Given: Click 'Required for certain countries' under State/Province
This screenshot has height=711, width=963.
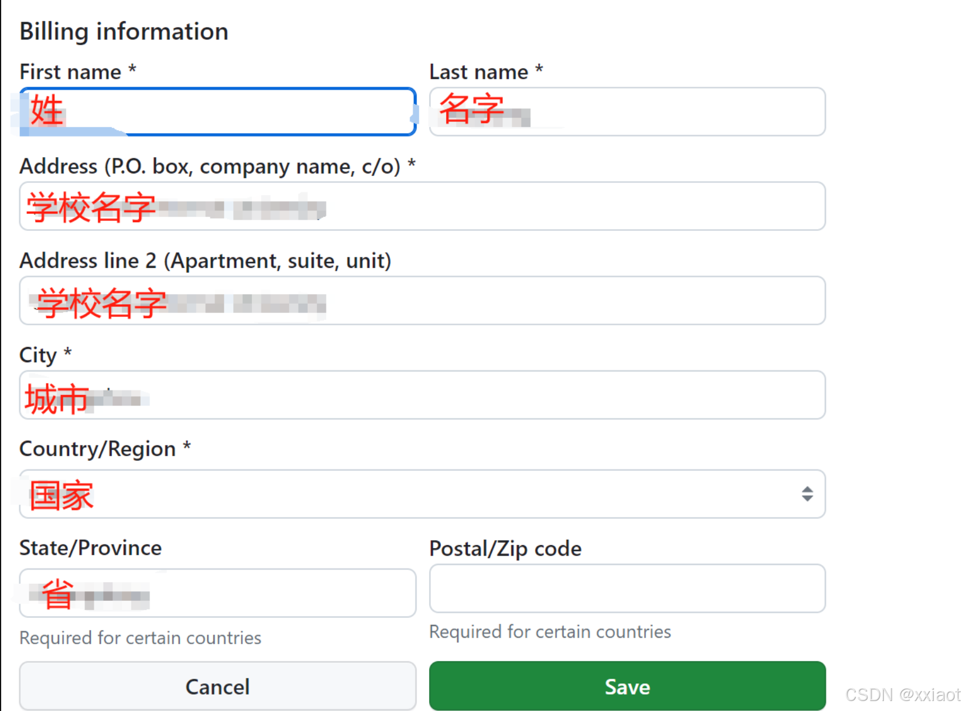Looking at the screenshot, I should click(x=140, y=638).
